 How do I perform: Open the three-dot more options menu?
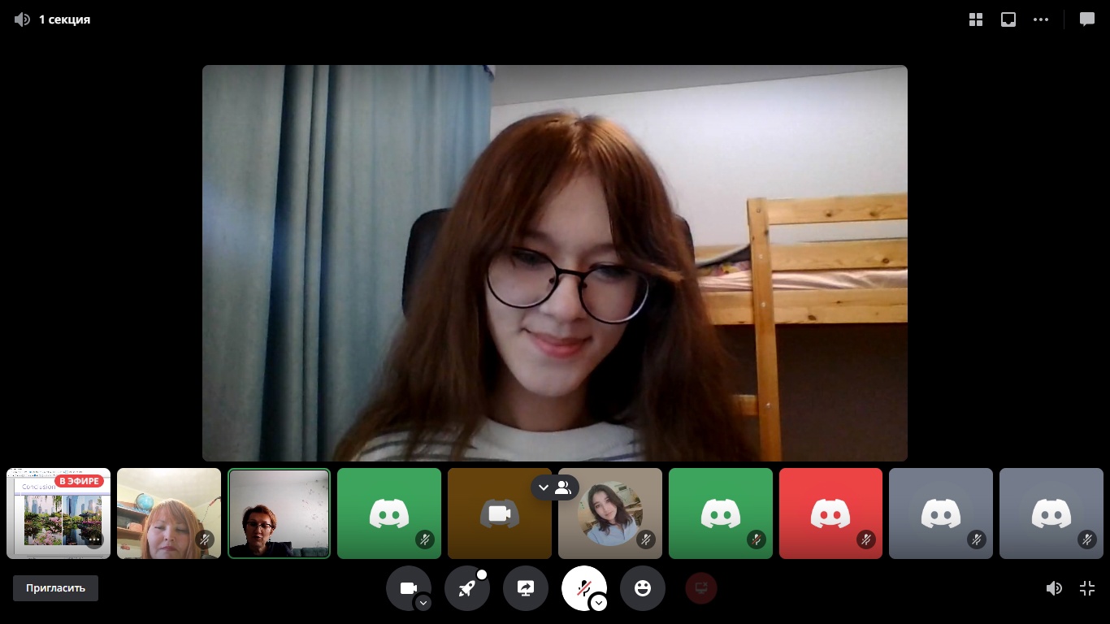pos(1041,19)
